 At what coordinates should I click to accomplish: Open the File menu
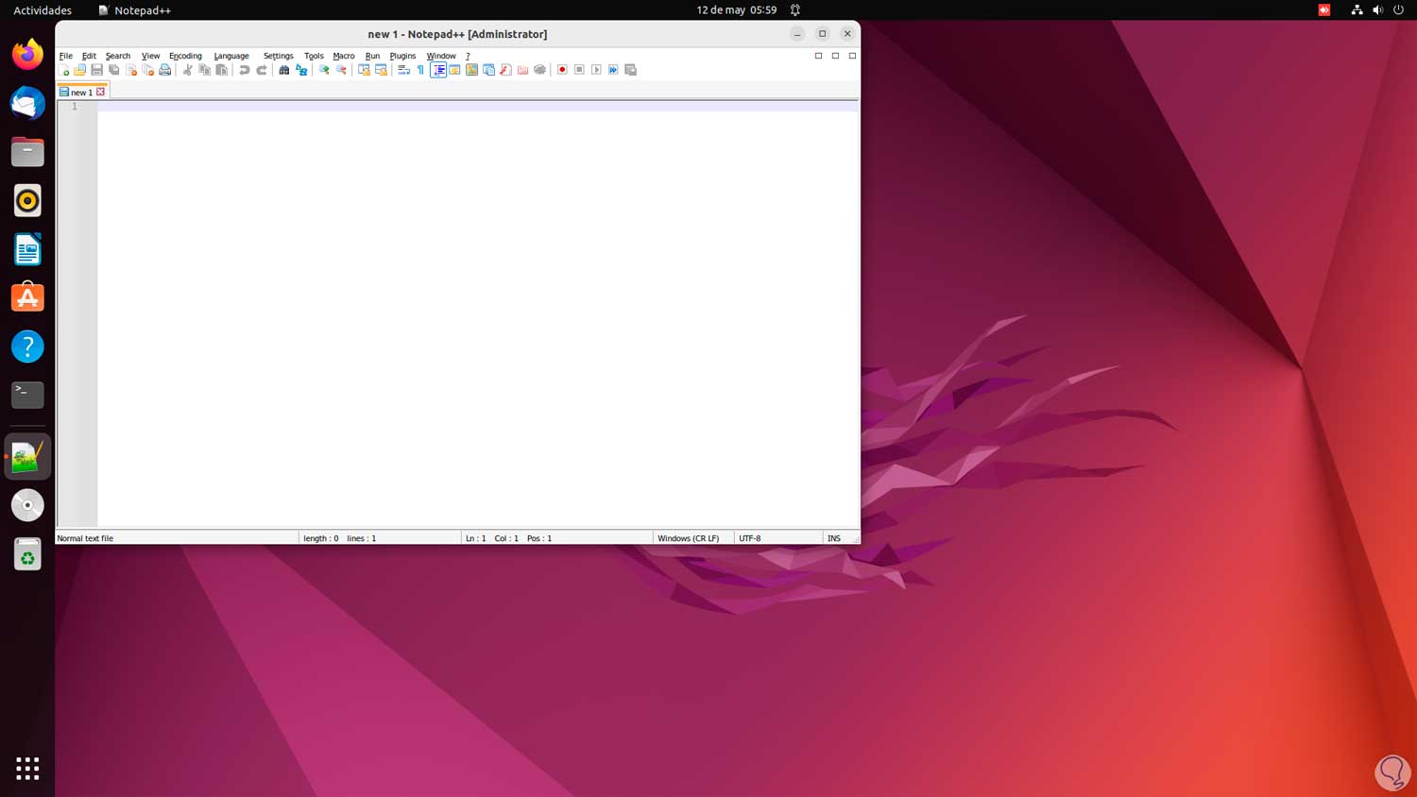click(66, 56)
